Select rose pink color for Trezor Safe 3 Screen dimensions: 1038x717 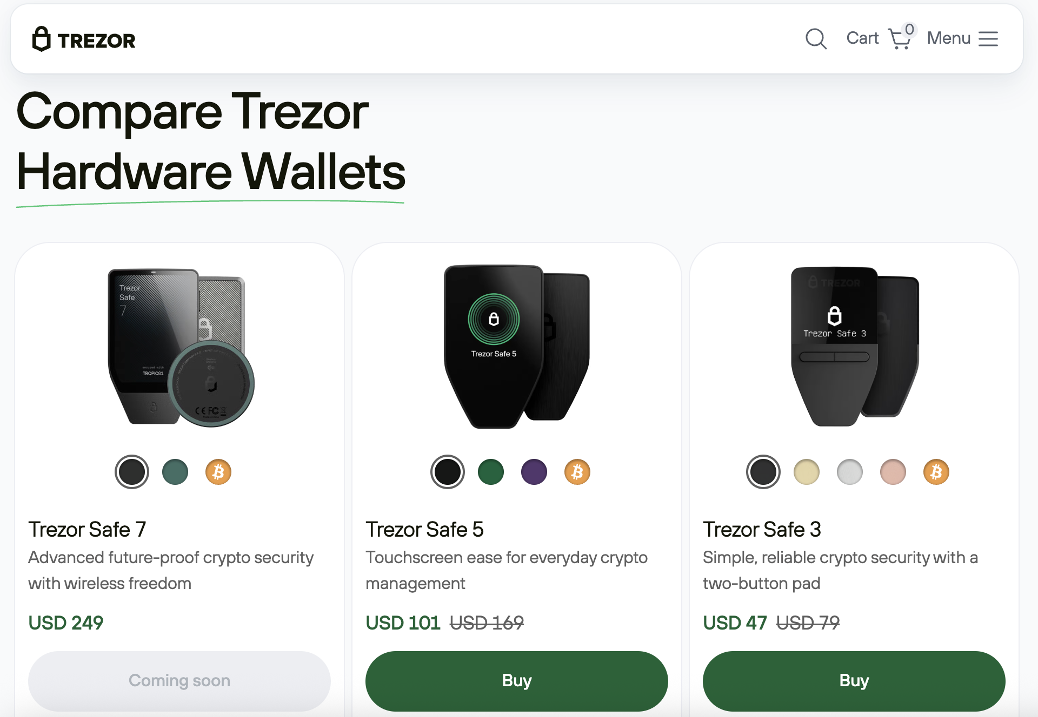point(893,472)
